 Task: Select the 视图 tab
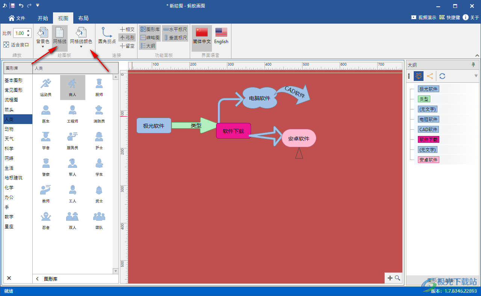63,18
